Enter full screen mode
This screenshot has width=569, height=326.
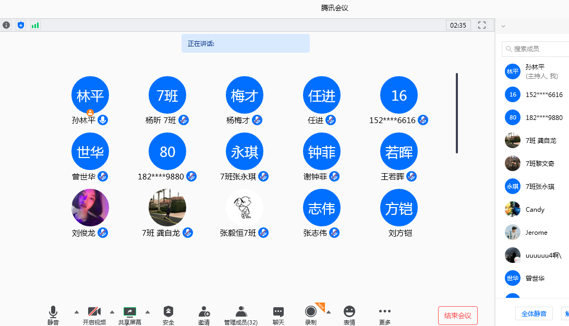[482, 25]
